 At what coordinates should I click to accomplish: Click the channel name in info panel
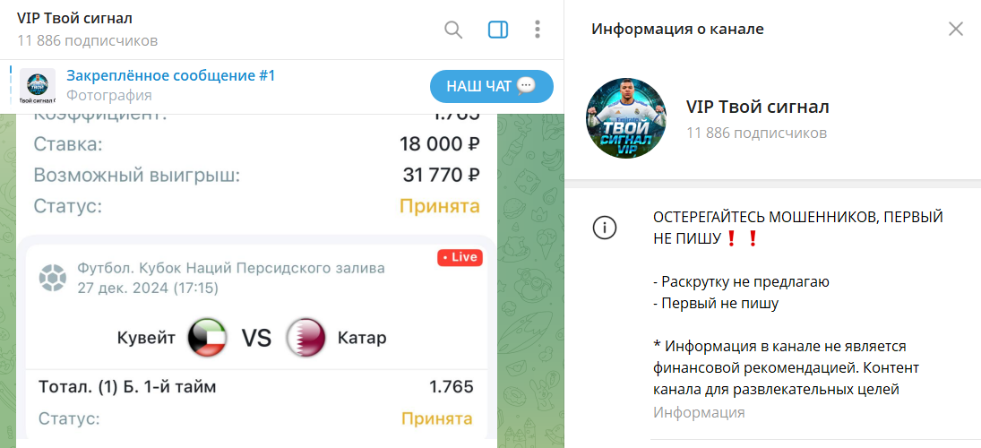point(758,107)
